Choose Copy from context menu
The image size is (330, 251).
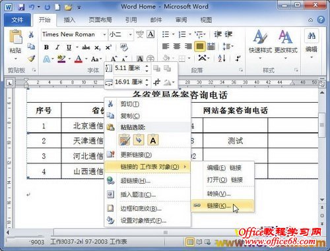tap(147, 116)
